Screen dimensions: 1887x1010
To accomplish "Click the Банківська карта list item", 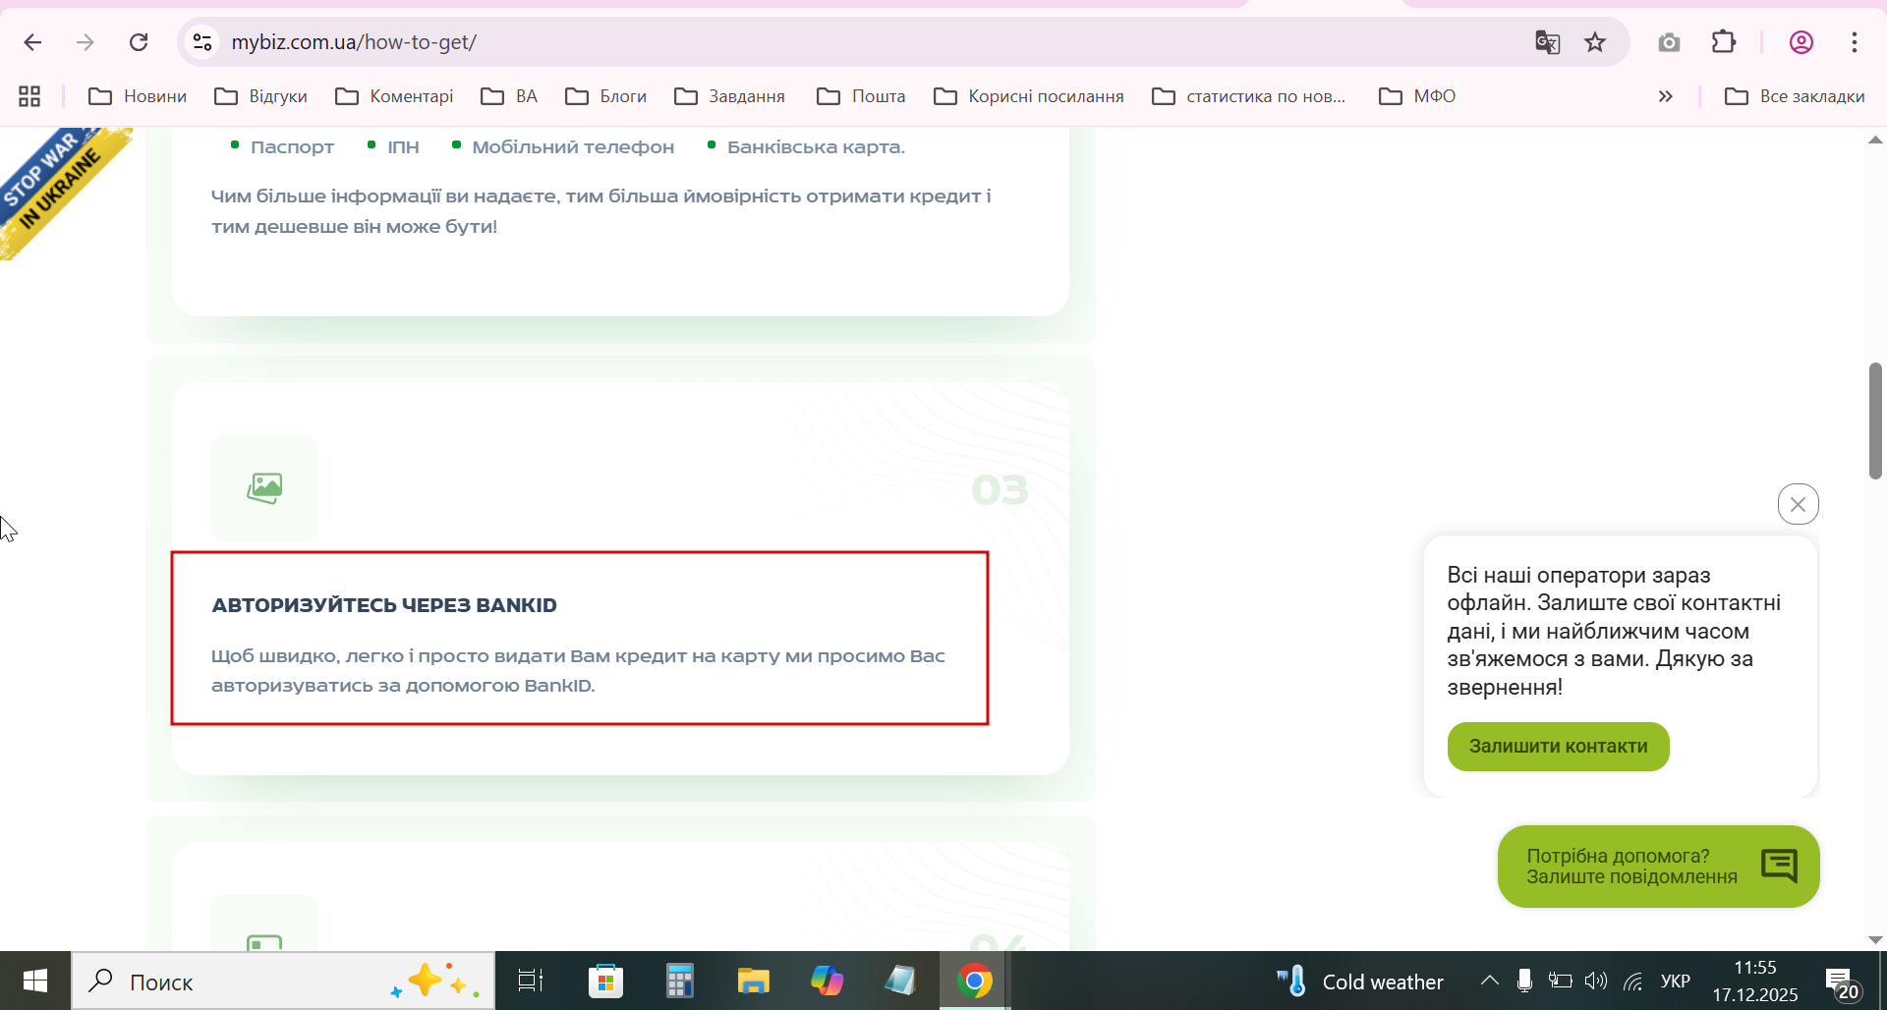I will point(816,146).
